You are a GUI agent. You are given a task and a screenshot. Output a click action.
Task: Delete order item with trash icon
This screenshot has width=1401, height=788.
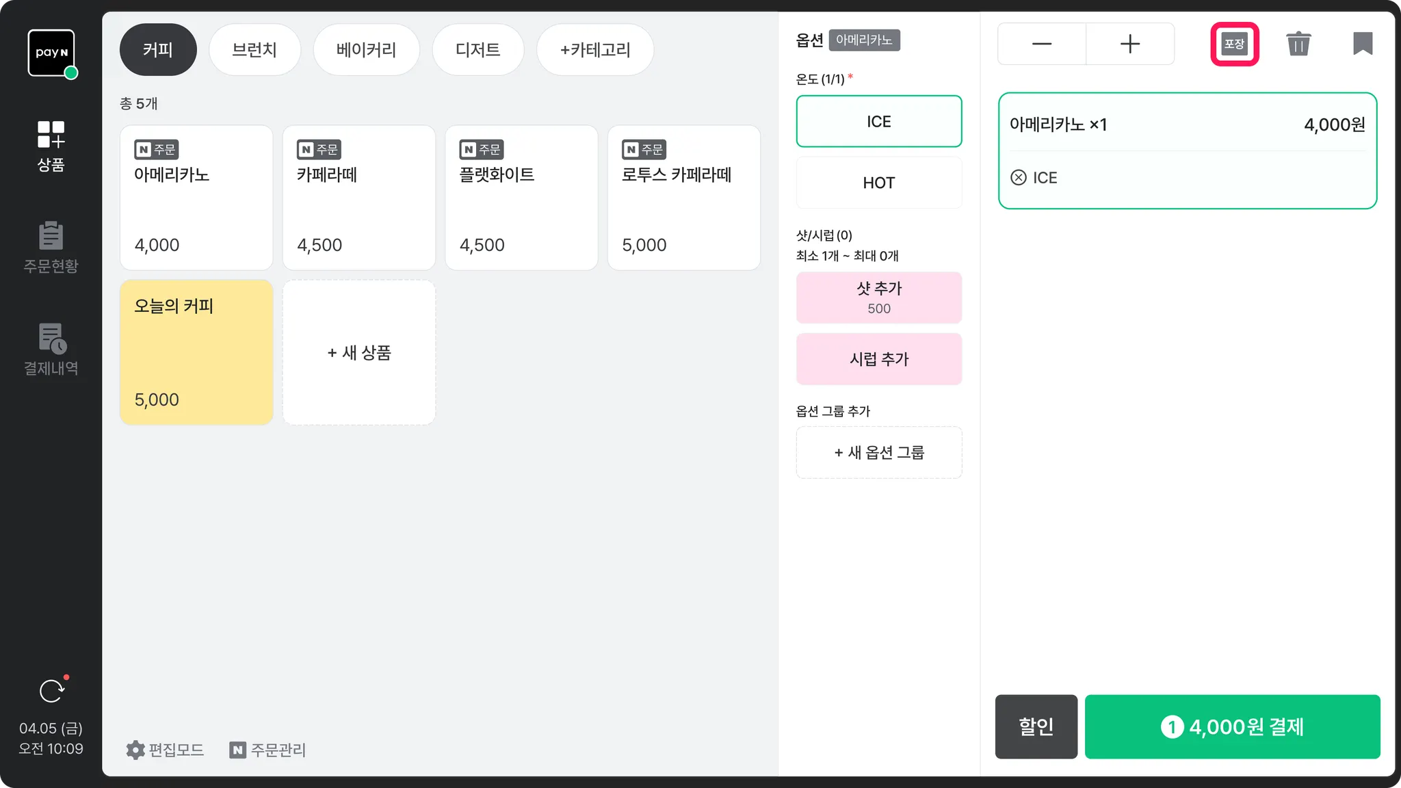click(x=1298, y=44)
